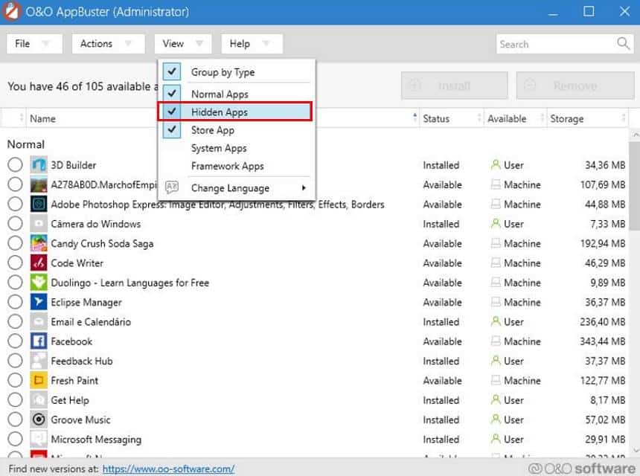Screen dimensions: 640x476
Task: Expand the Change Language submenu arrow
Action: point(304,187)
